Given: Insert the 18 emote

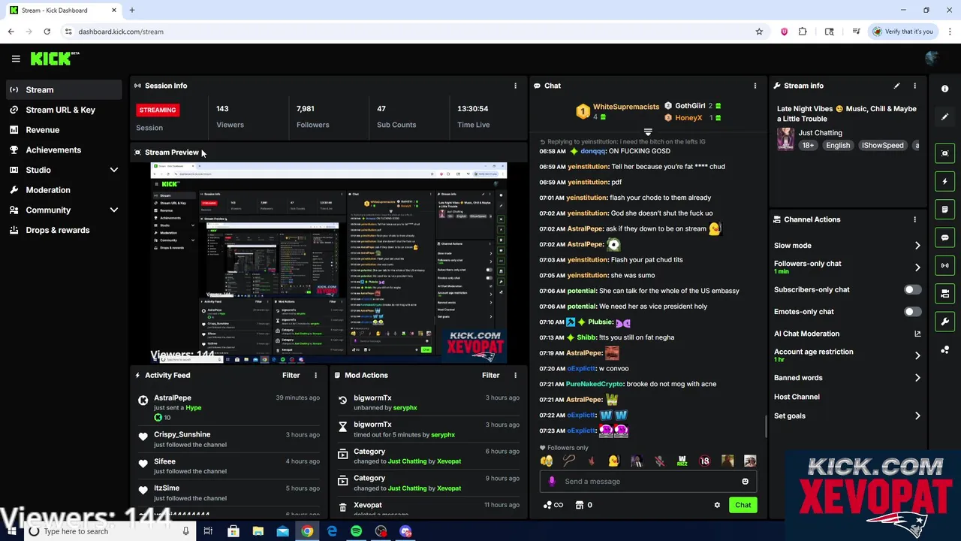Looking at the screenshot, I should pyautogui.click(x=704, y=461).
